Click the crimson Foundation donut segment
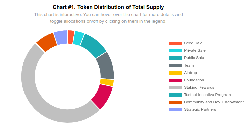 point(103,96)
